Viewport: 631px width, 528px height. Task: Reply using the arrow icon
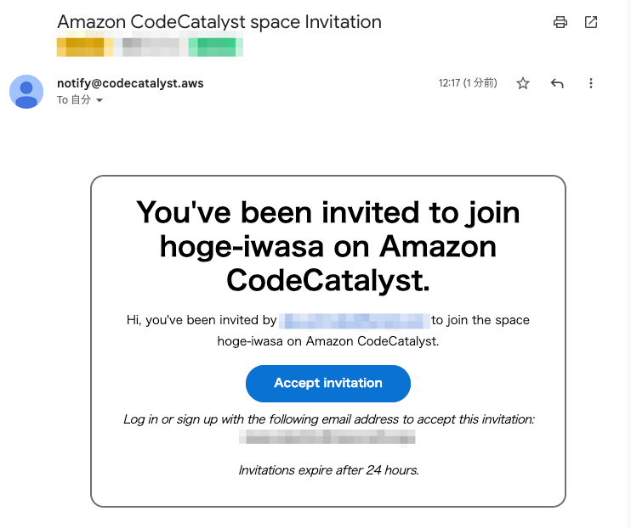click(x=557, y=83)
